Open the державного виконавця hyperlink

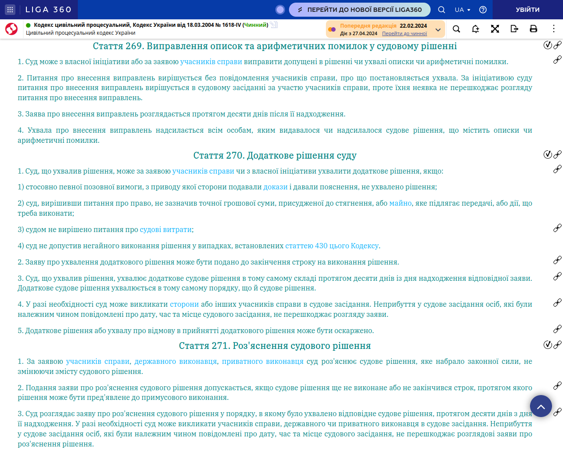pyautogui.click(x=175, y=362)
